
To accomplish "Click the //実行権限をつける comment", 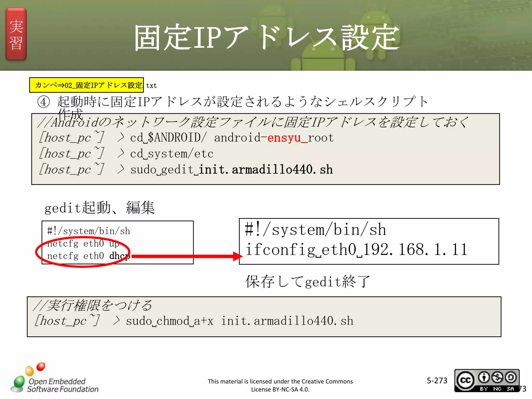I will (x=93, y=305).
